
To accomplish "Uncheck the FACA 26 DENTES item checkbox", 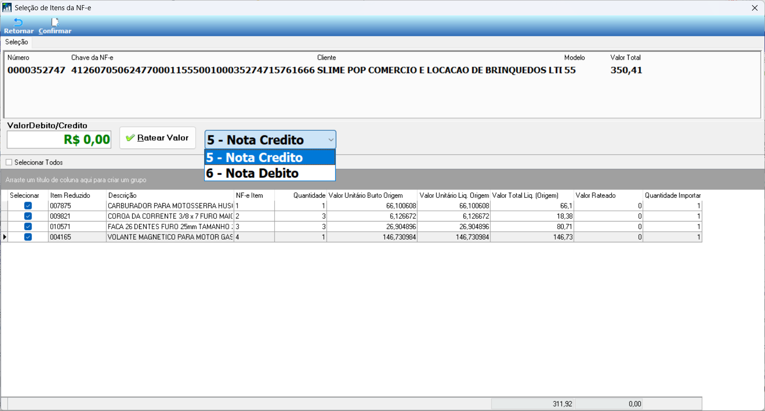I will [28, 227].
